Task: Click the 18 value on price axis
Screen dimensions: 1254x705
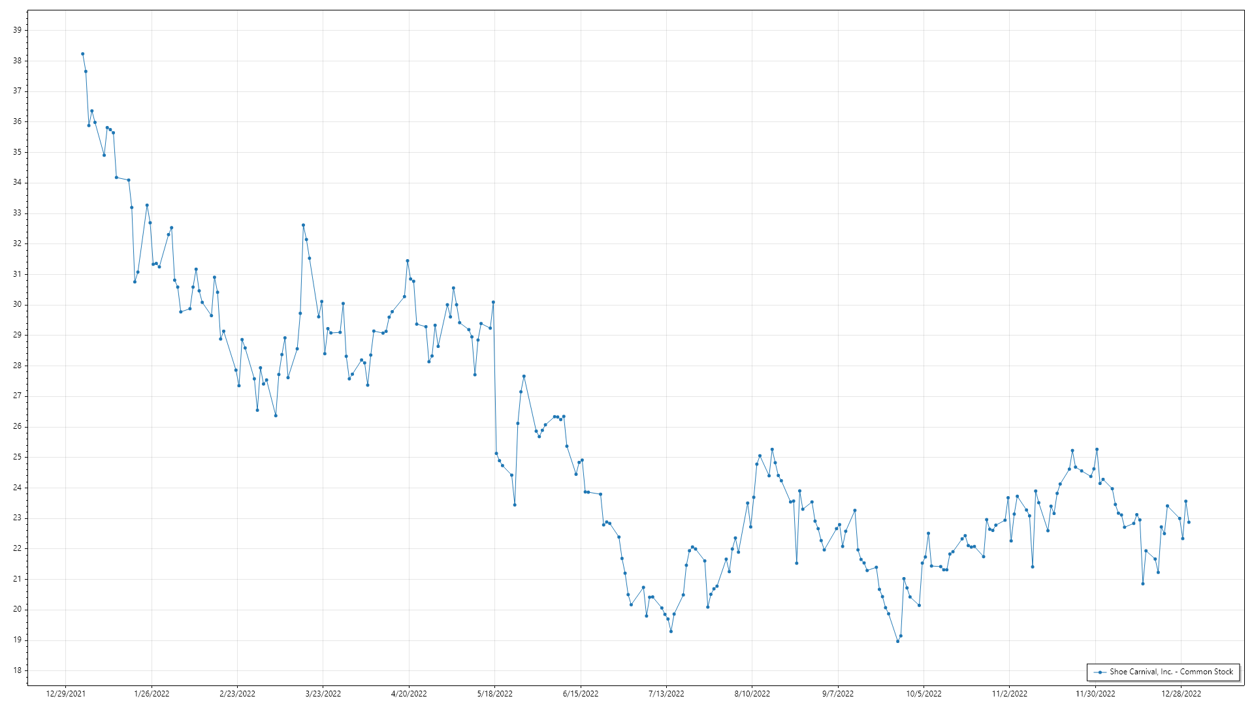Action: pyautogui.click(x=17, y=670)
